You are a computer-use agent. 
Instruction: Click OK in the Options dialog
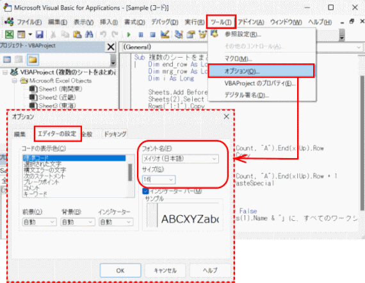point(120,270)
